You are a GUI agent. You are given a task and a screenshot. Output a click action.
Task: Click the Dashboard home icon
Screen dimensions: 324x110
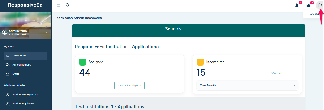click(8, 56)
